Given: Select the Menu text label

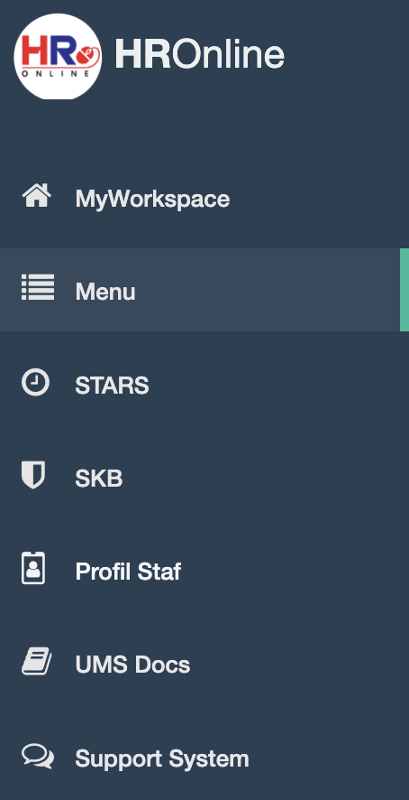Looking at the screenshot, I should (x=105, y=292).
